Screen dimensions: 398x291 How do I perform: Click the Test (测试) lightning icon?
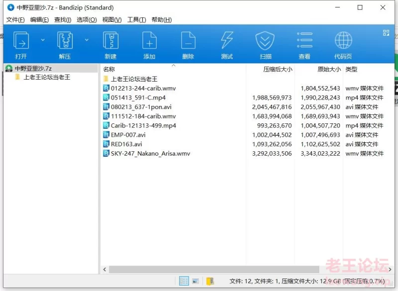click(227, 40)
